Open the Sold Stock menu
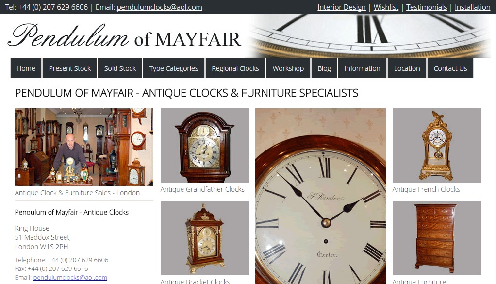496x284 pixels. point(120,68)
